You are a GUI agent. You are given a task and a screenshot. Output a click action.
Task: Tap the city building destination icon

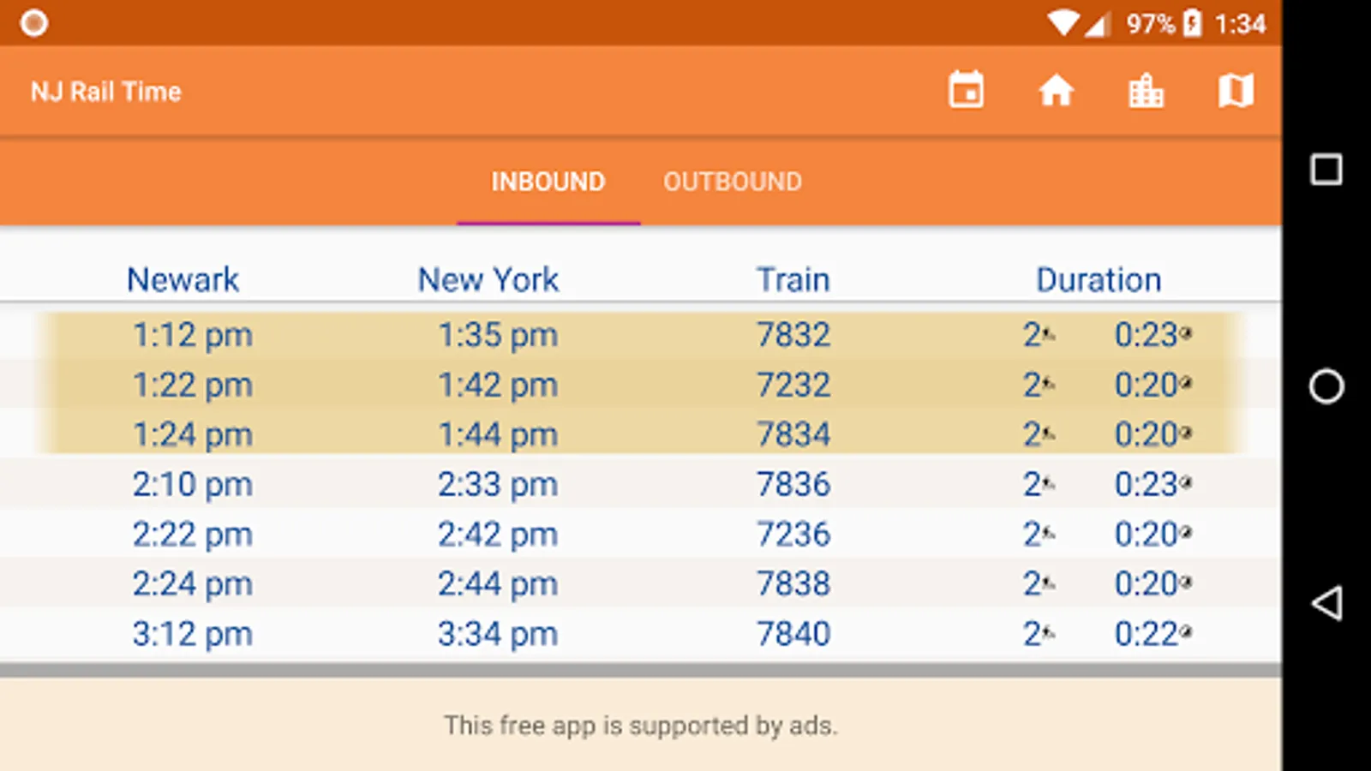click(x=1146, y=90)
